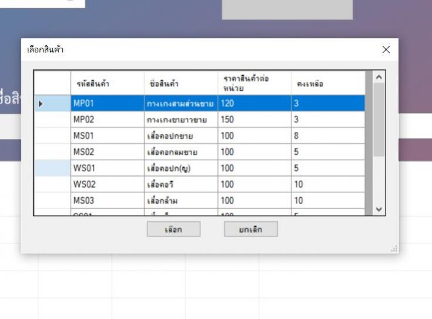
Task: Click stock value 3 in MP01 row
Action: [328, 103]
